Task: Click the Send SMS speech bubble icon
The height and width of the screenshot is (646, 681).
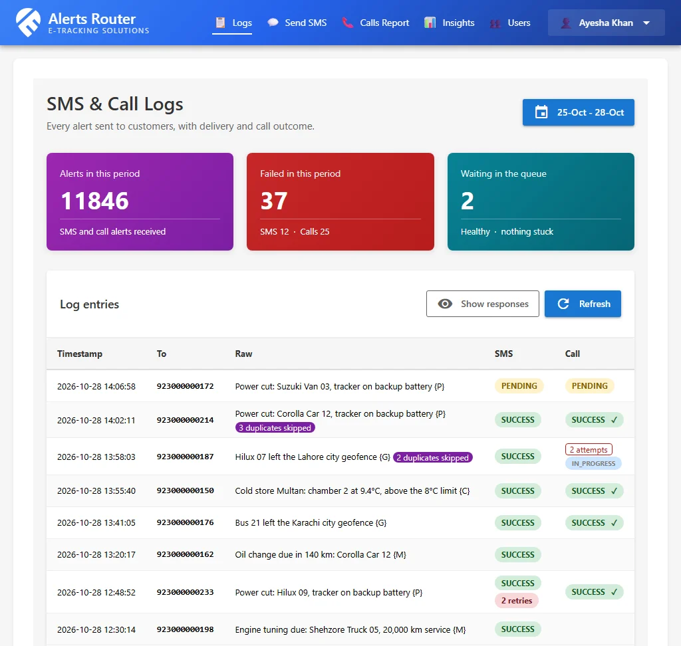Action: pos(273,23)
